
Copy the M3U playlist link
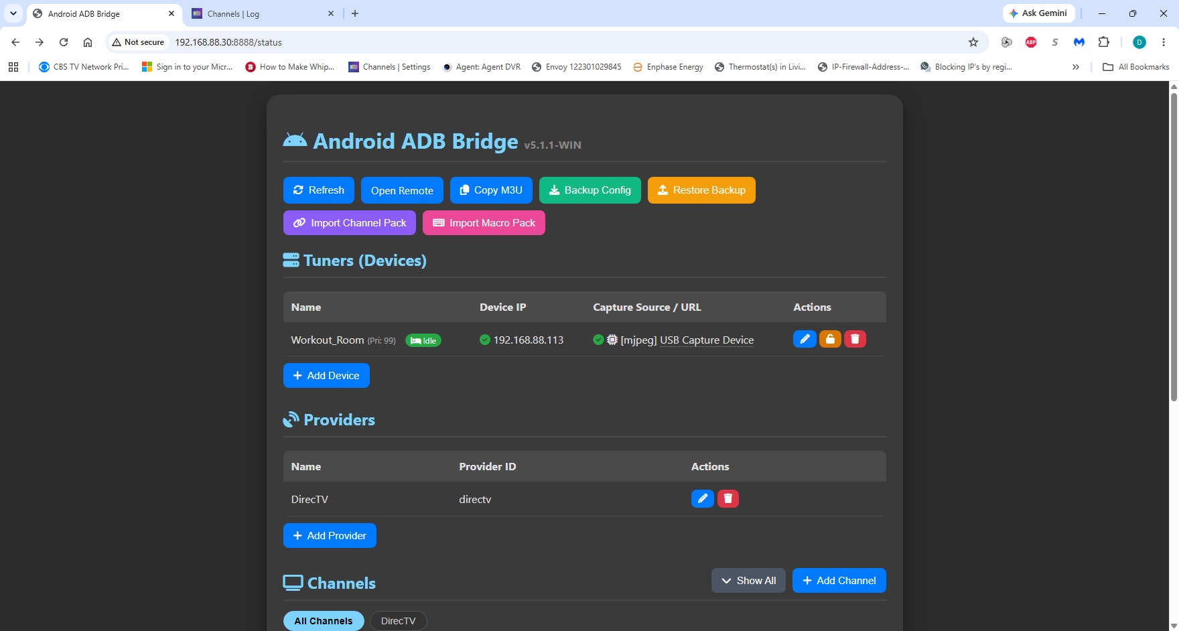pos(491,190)
